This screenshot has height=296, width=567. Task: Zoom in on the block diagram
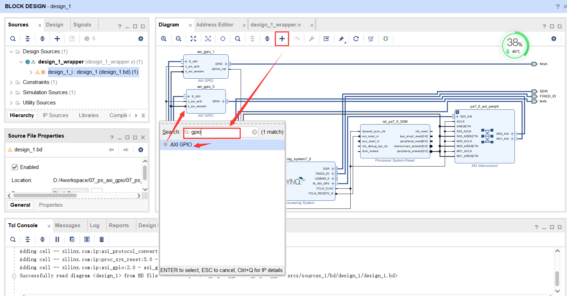pyautogui.click(x=164, y=39)
